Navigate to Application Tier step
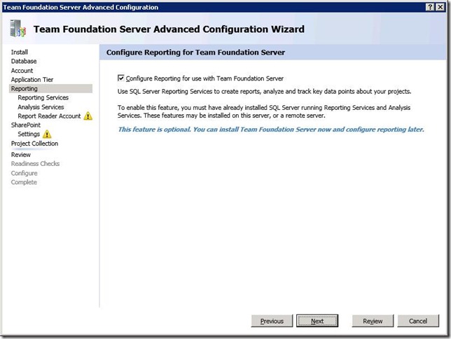Viewport: 451px width, 339px height. point(32,80)
